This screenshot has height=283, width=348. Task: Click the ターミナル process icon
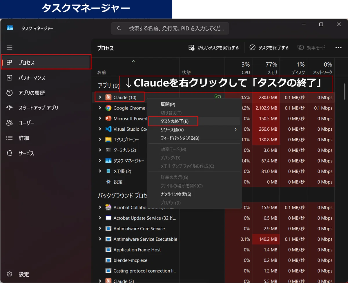click(108, 150)
